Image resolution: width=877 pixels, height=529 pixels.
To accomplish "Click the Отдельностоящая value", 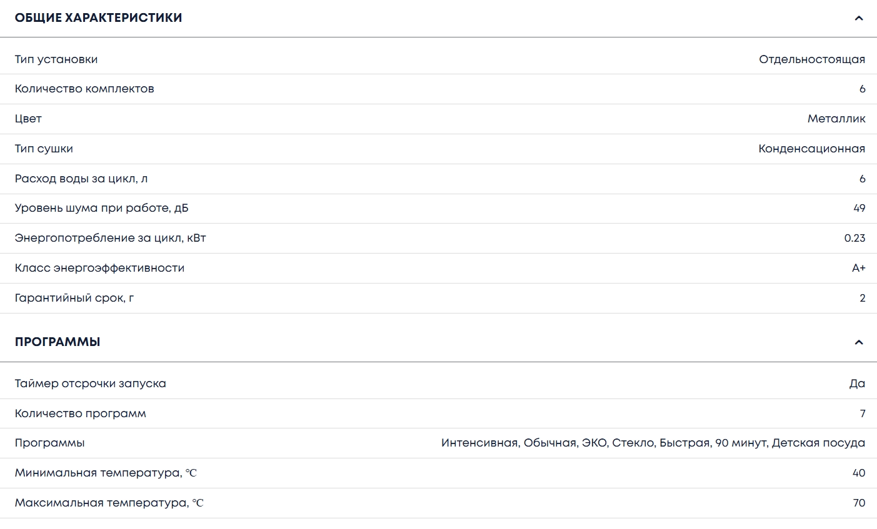I will (x=811, y=59).
